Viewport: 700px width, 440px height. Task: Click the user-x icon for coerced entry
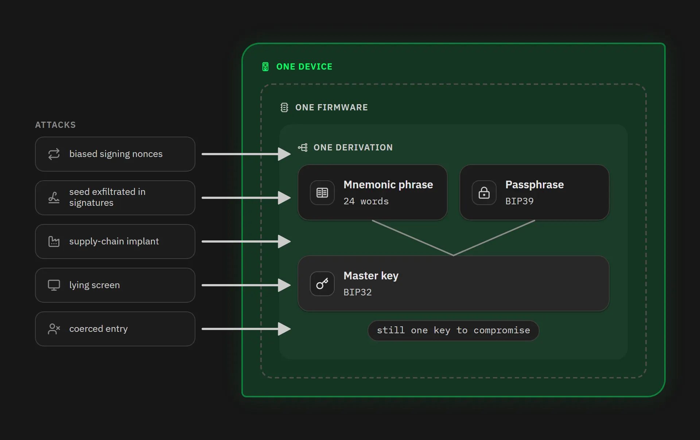tap(54, 329)
